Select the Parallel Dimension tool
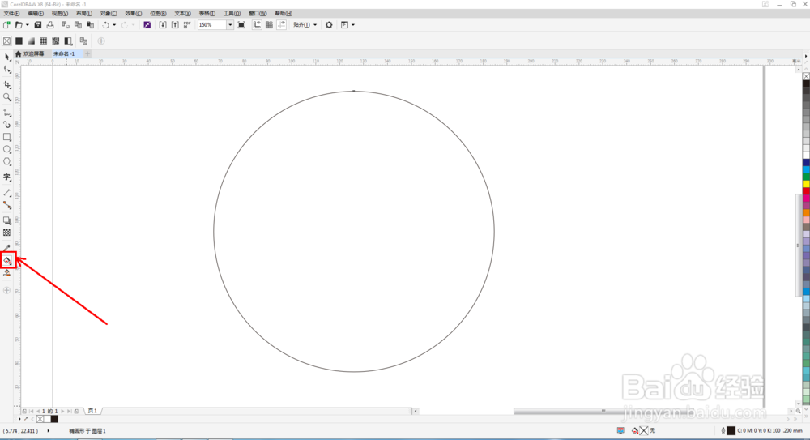 click(6, 192)
